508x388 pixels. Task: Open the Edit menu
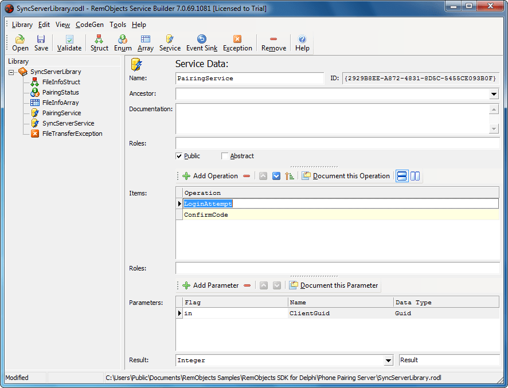[44, 25]
